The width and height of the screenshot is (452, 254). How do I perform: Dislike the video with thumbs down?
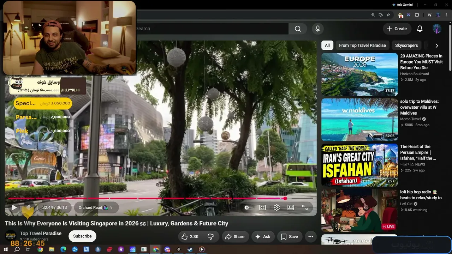[x=211, y=236]
